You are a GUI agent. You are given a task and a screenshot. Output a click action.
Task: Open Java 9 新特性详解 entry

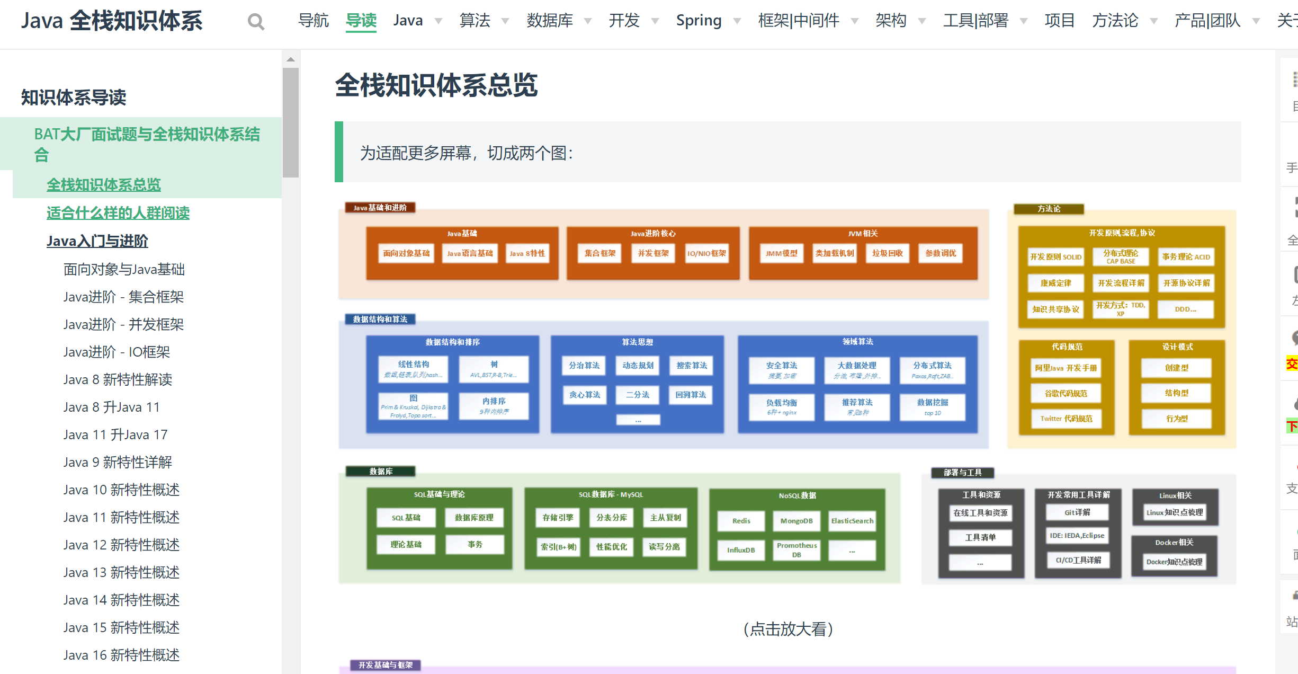click(118, 462)
